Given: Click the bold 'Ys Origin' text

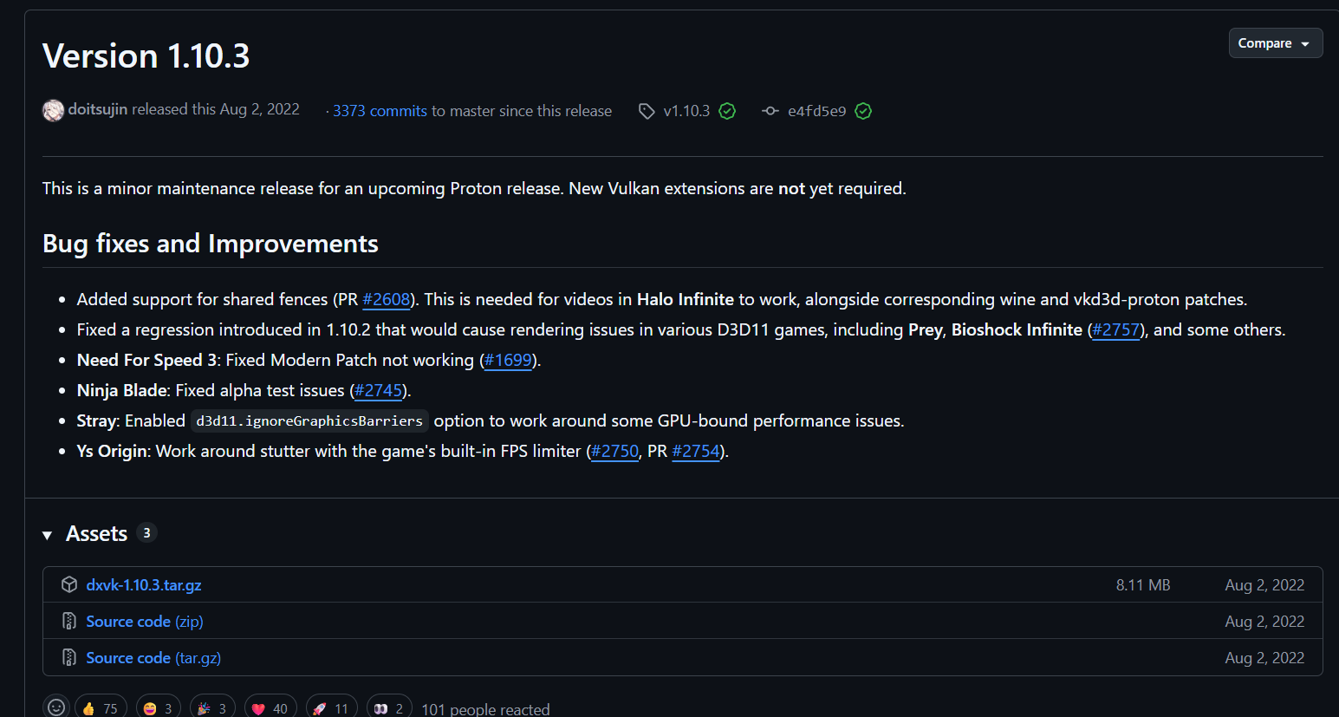Looking at the screenshot, I should pos(112,451).
